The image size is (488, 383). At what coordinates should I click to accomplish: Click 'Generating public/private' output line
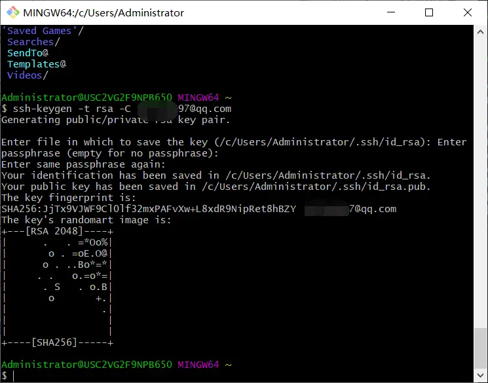coord(116,120)
